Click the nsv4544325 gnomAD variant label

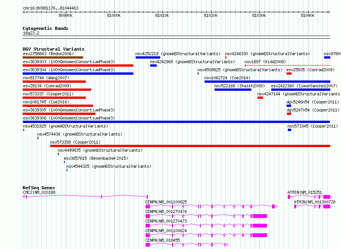click(109, 166)
